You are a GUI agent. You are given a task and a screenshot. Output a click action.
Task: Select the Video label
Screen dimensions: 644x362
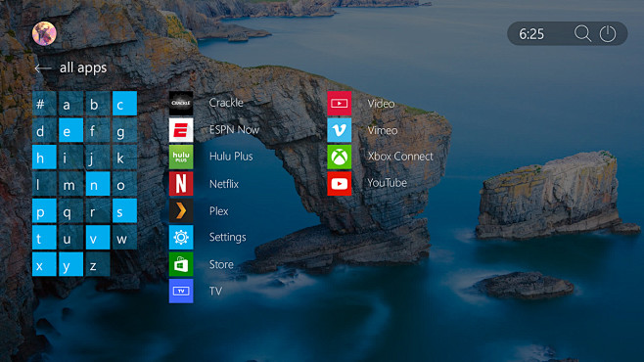pos(381,104)
